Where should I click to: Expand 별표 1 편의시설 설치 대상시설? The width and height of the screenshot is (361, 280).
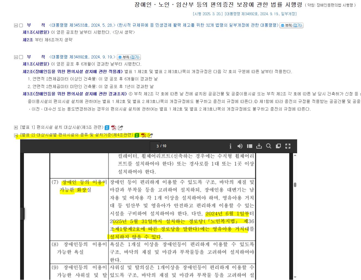16,127
